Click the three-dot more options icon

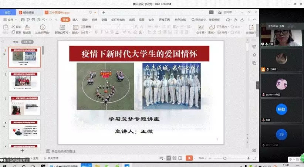tap(249, 20)
